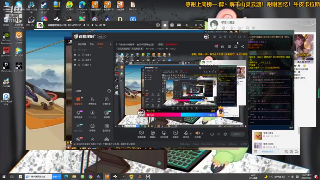Expand microphone options arrow

coord(191,134)
